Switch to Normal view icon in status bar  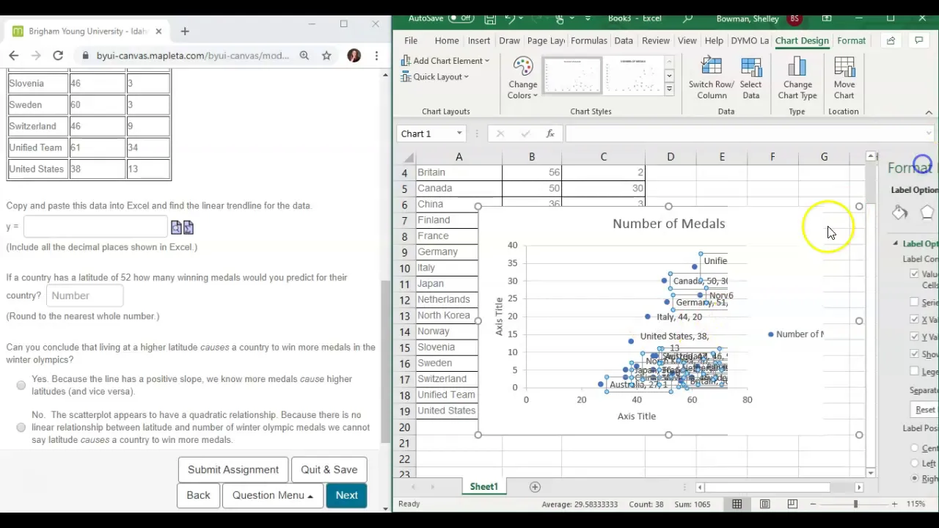pyautogui.click(x=737, y=504)
